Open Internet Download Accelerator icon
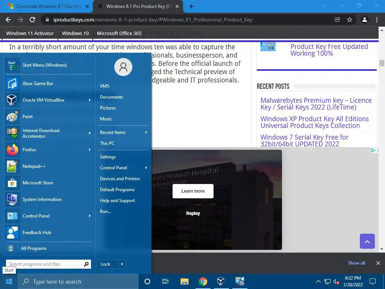The image size is (385, 289). point(12,133)
